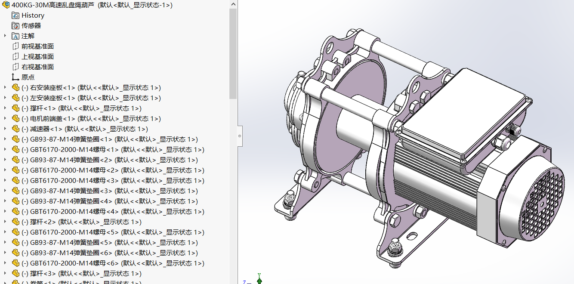Viewport: 574px width, 284px height.
Task: Click the part icon of GBT6170-2000-M14螺母<2>
Action: pyautogui.click(x=16, y=170)
